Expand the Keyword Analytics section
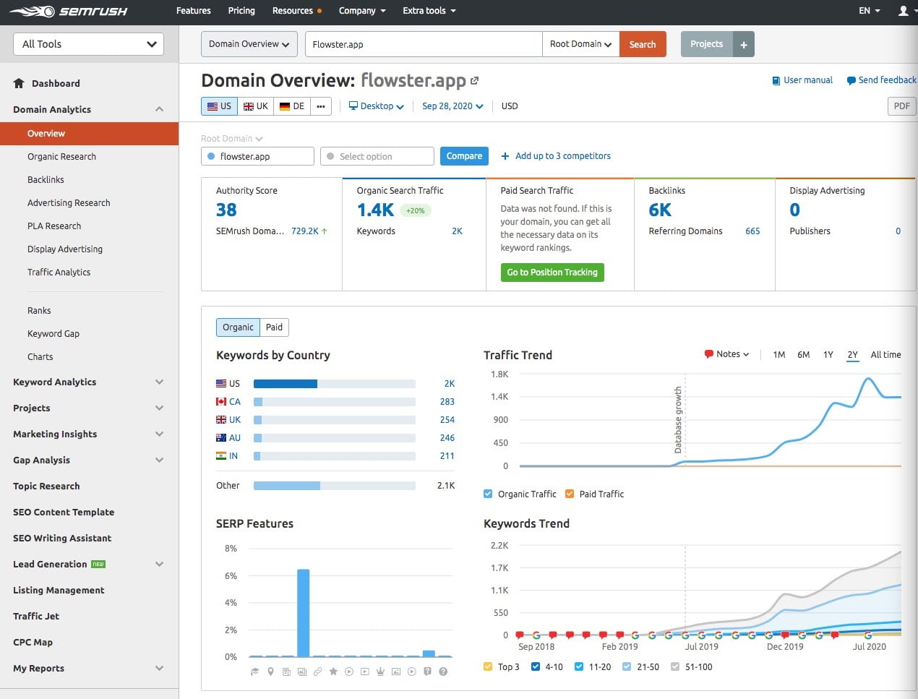Screen dimensions: 918x699 (x=159, y=382)
